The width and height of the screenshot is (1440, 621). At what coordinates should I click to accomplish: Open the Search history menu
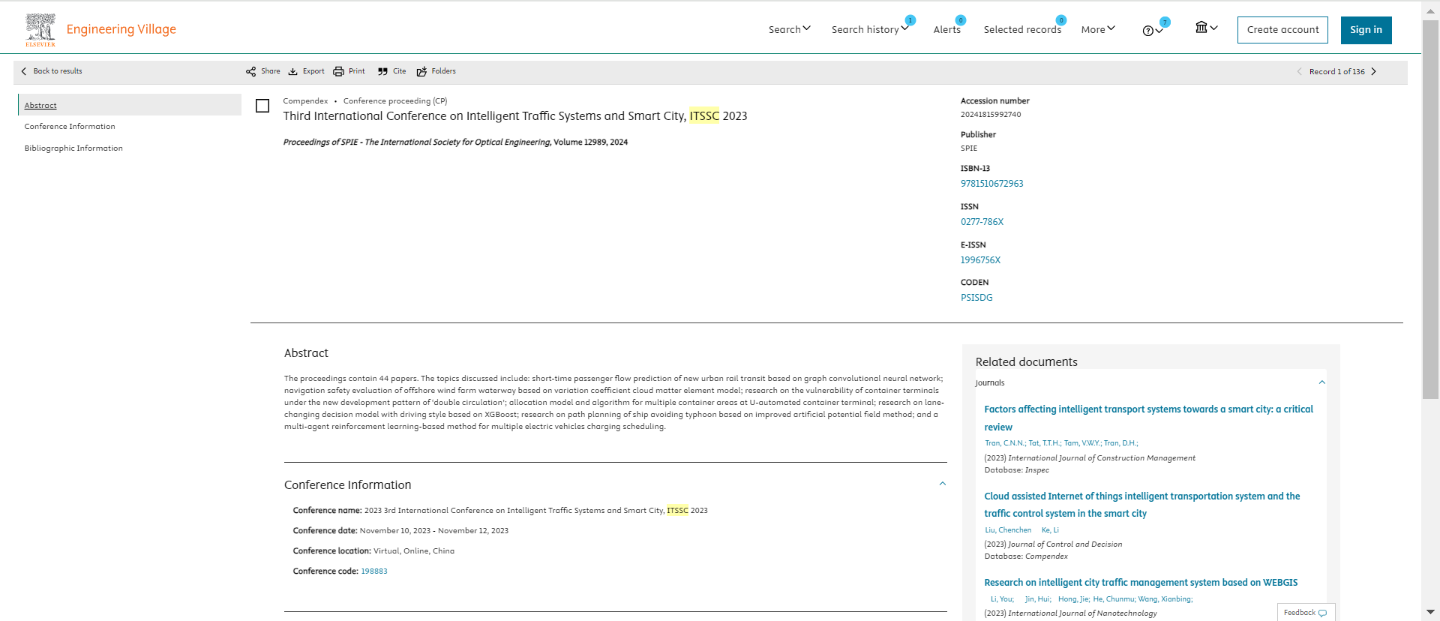(x=869, y=29)
